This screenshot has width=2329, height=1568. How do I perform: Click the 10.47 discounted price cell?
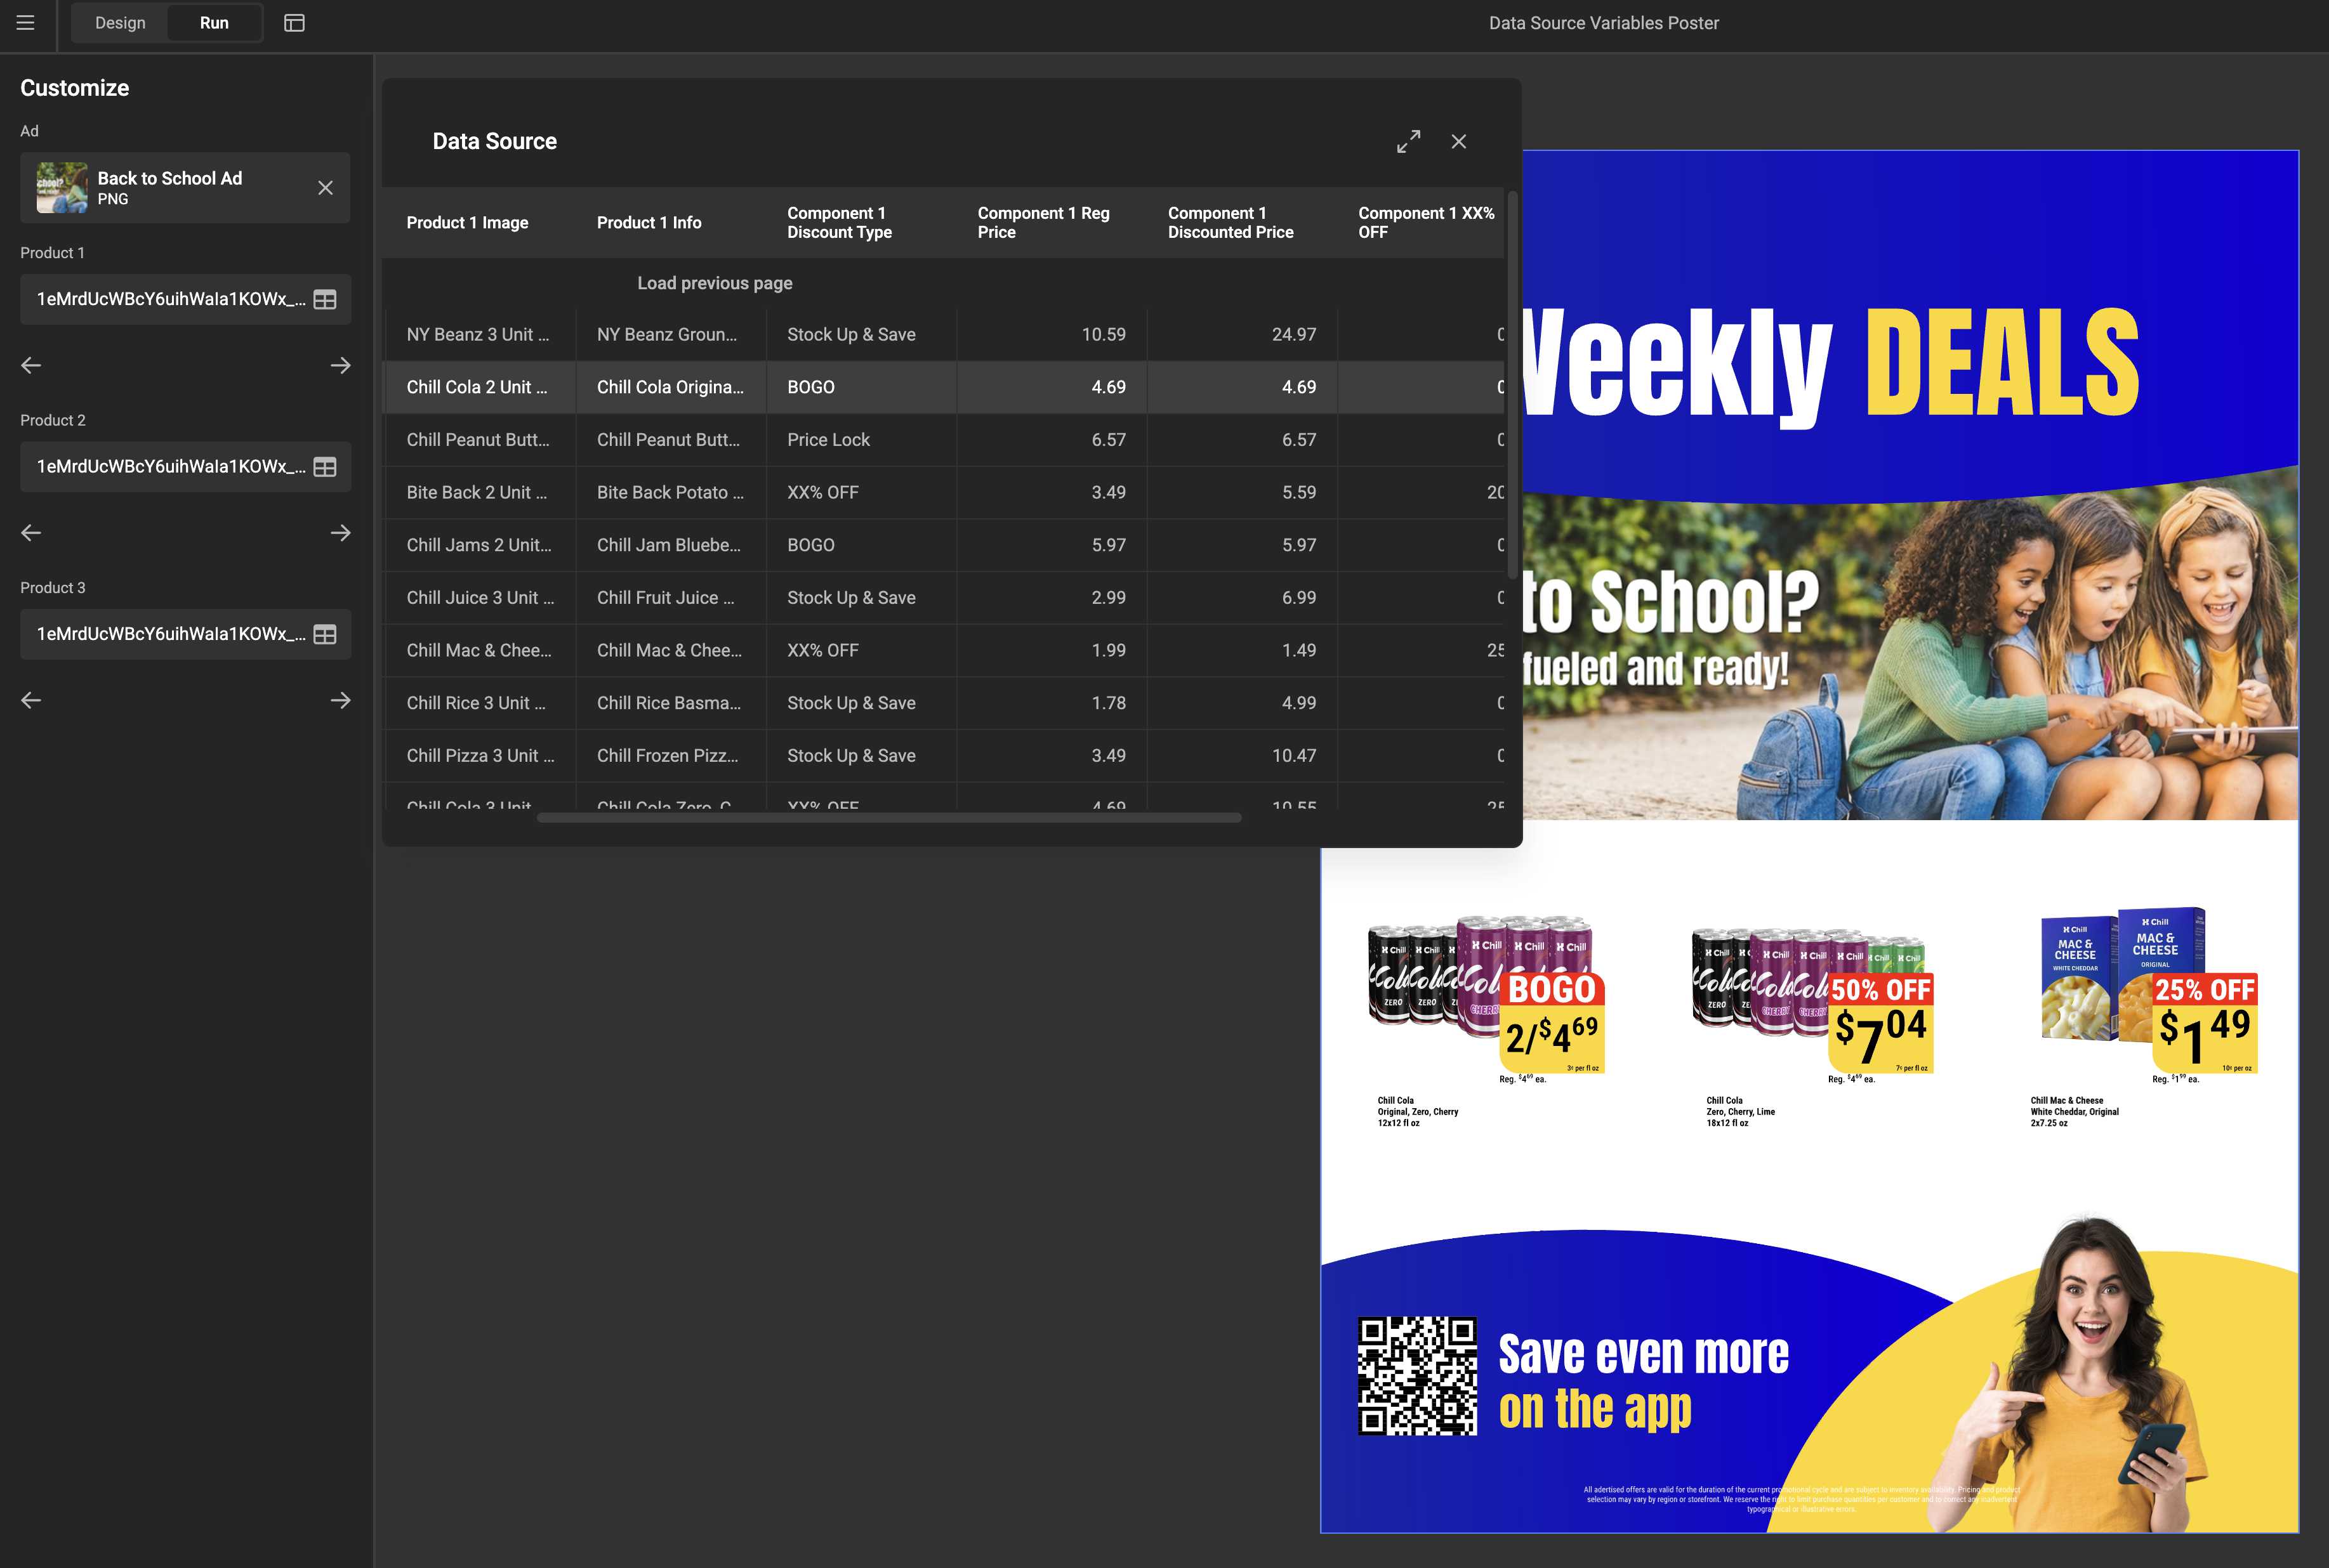coord(1241,756)
